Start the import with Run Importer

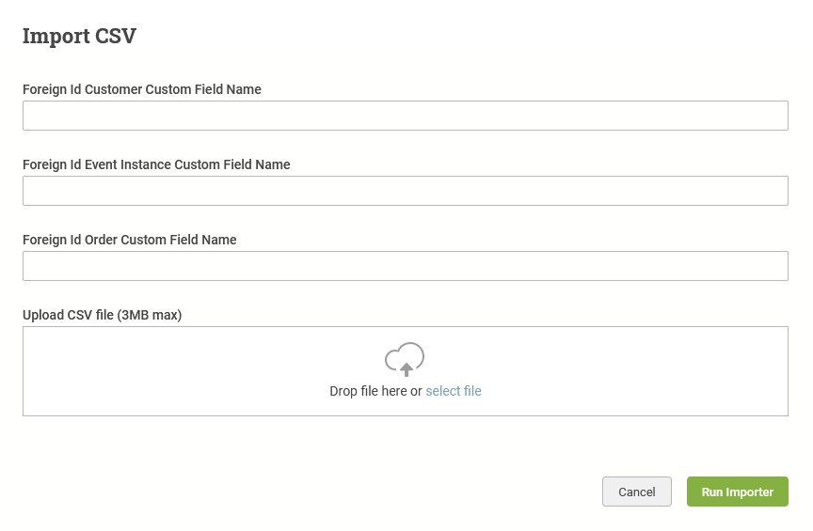point(738,492)
